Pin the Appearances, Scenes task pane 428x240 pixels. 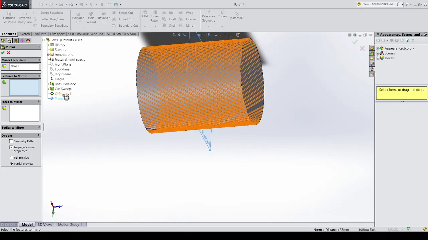coord(425,34)
